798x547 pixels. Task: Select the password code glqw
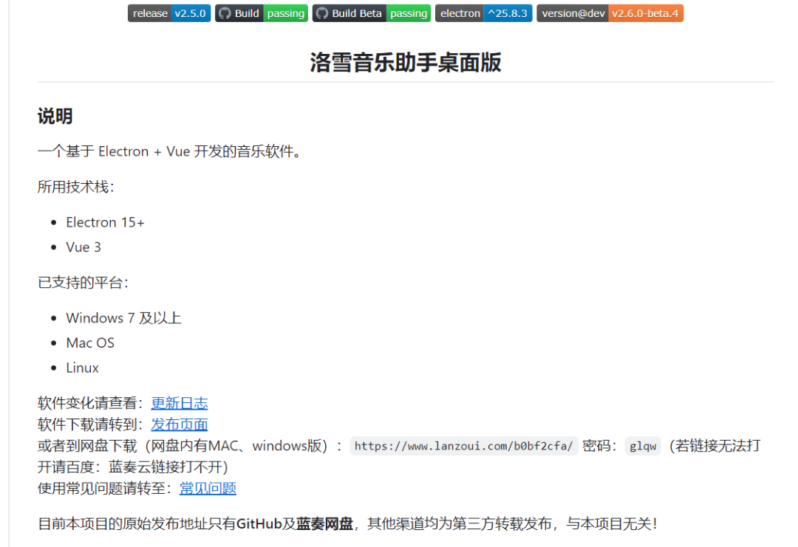(642, 446)
